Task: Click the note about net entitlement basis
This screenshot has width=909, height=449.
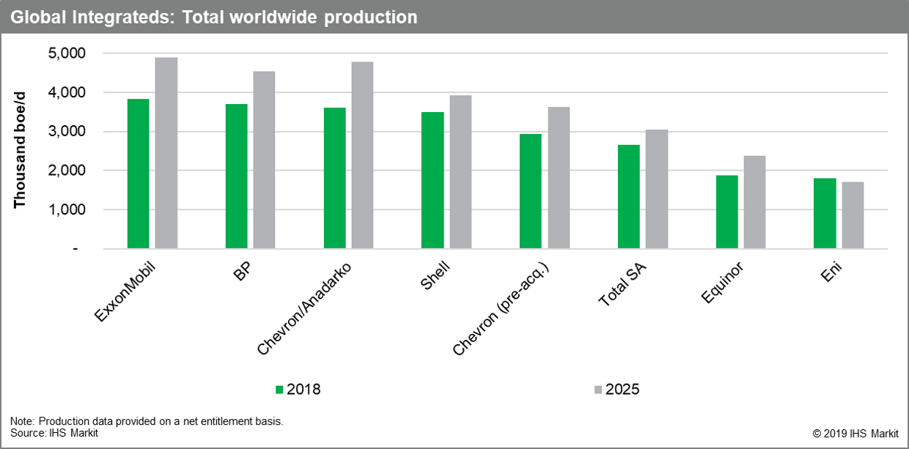Action: click(x=147, y=421)
